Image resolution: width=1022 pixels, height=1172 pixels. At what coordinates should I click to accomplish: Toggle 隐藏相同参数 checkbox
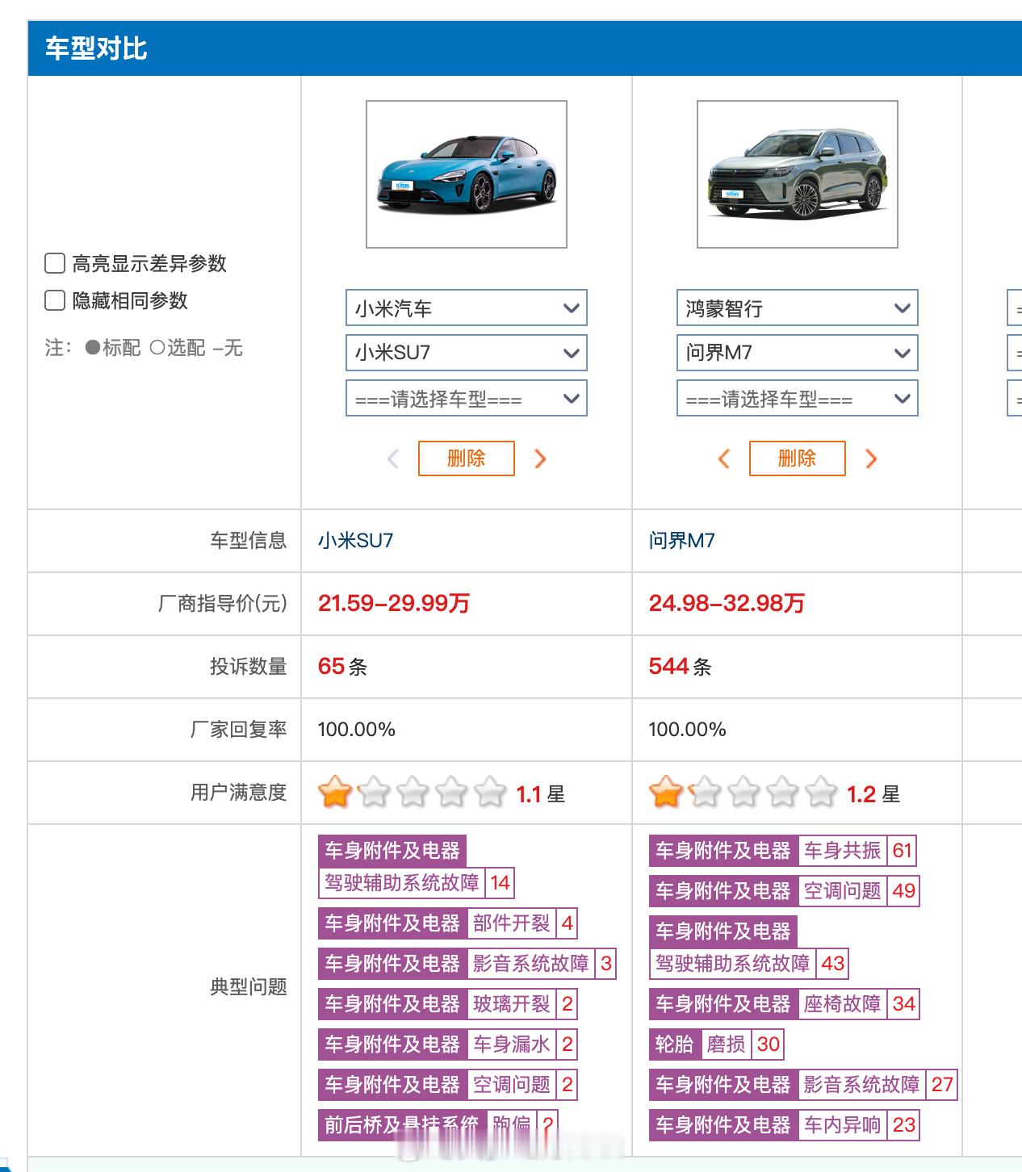[55, 300]
